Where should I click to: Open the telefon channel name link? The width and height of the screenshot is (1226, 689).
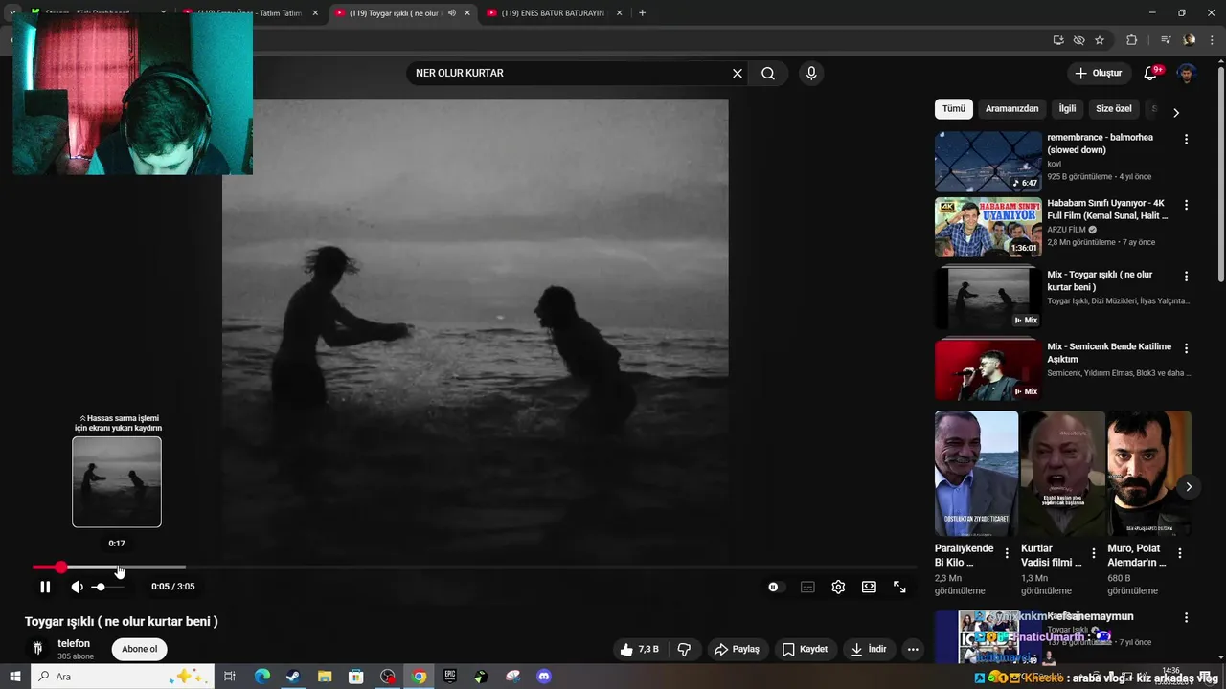click(74, 643)
